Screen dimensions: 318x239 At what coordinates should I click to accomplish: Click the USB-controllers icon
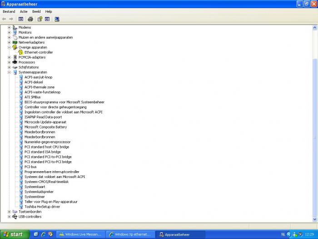click(15, 217)
